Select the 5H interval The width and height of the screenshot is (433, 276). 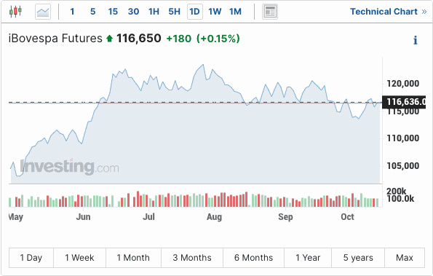click(174, 12)
